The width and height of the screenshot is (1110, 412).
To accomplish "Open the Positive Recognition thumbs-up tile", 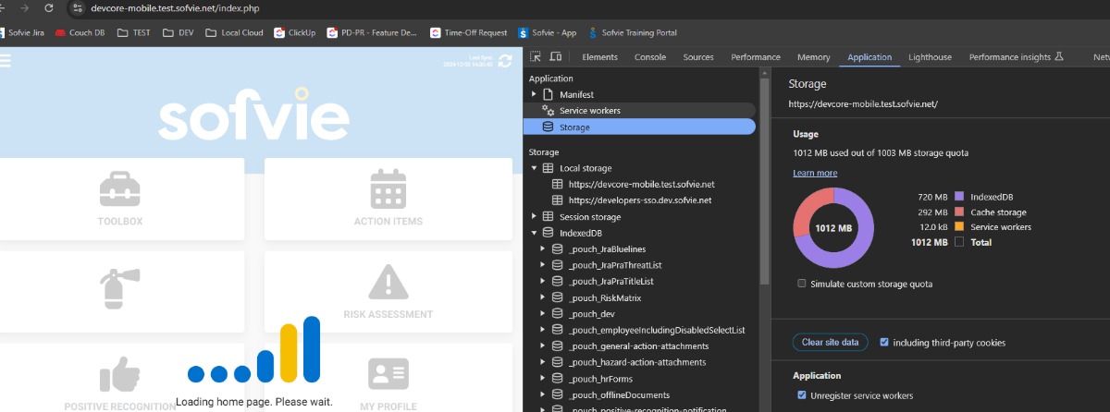I will [x=120, y=377].
